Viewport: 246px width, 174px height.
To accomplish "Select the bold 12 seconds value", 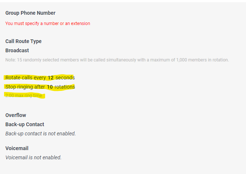I will click(x=51, y=78).
